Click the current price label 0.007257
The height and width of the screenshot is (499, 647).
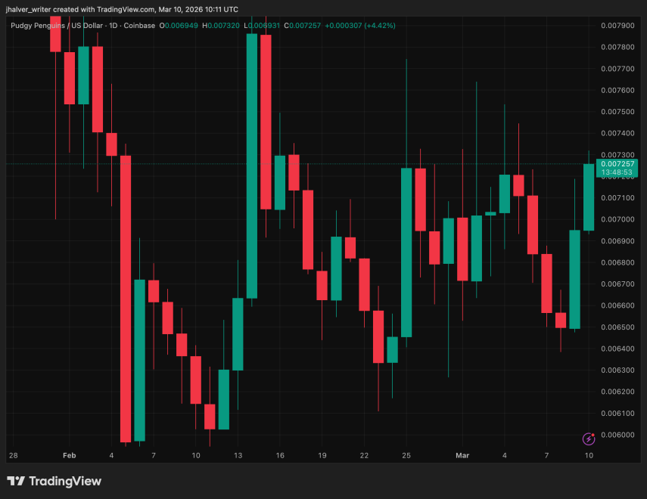click(617, 163)
